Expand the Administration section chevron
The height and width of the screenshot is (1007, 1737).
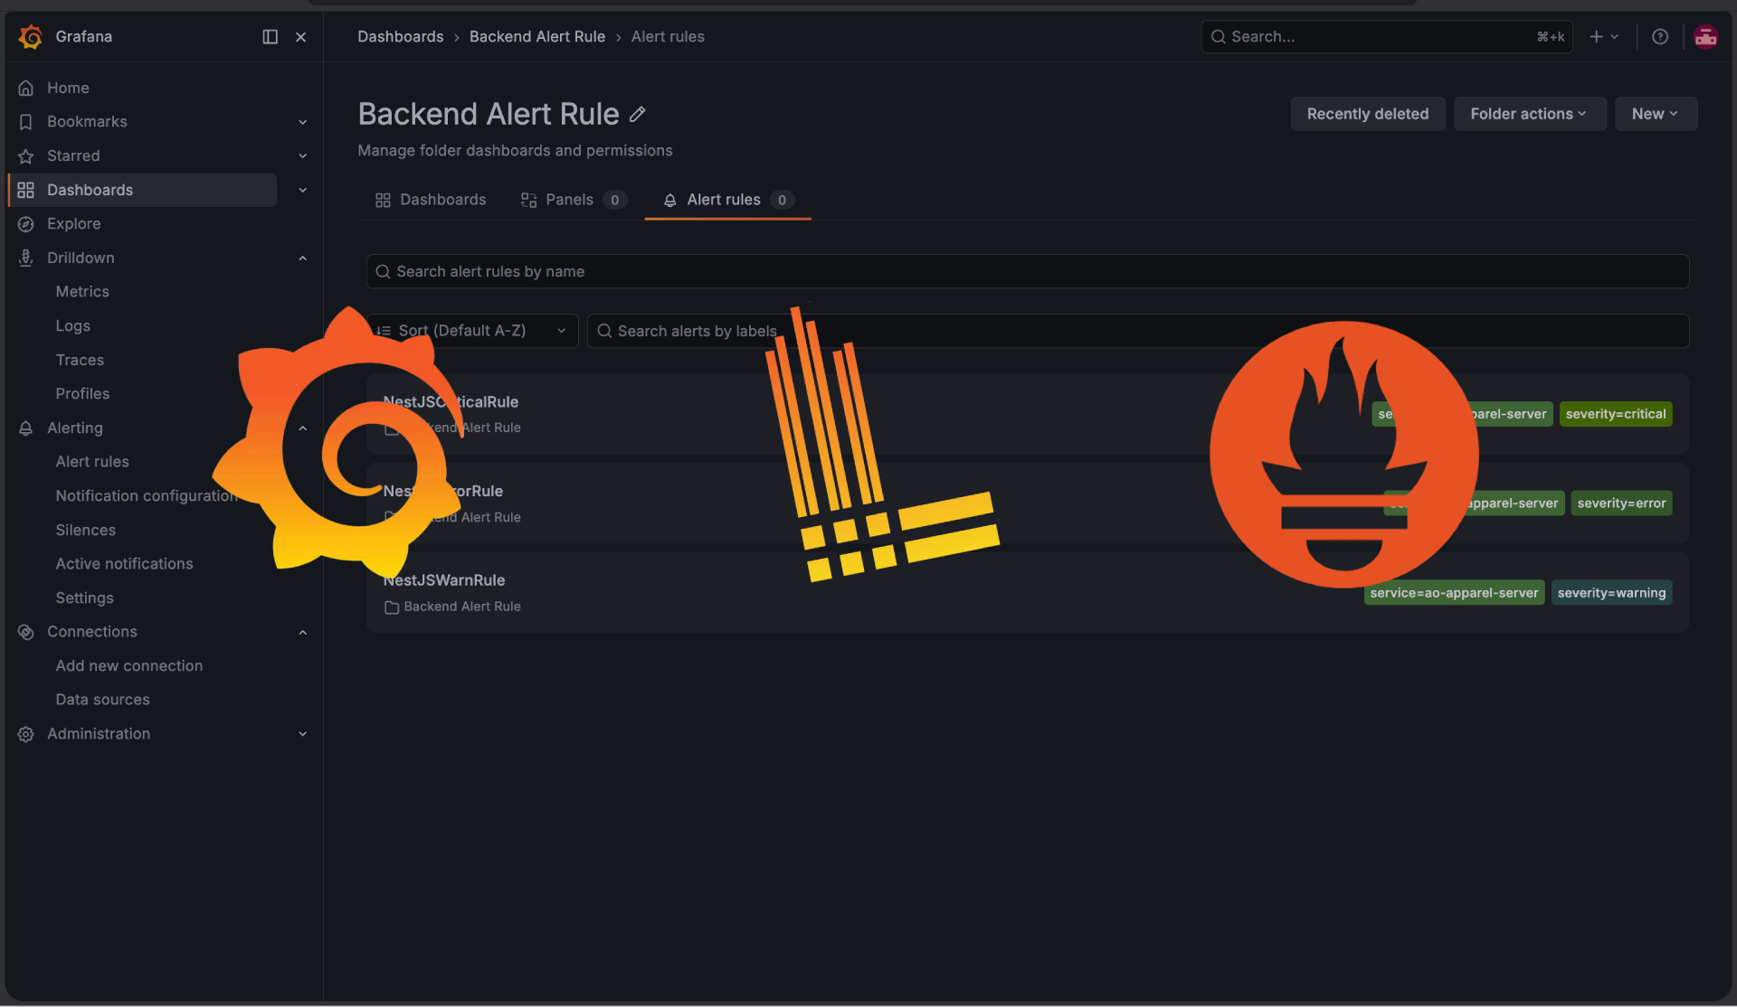point(303,734)
